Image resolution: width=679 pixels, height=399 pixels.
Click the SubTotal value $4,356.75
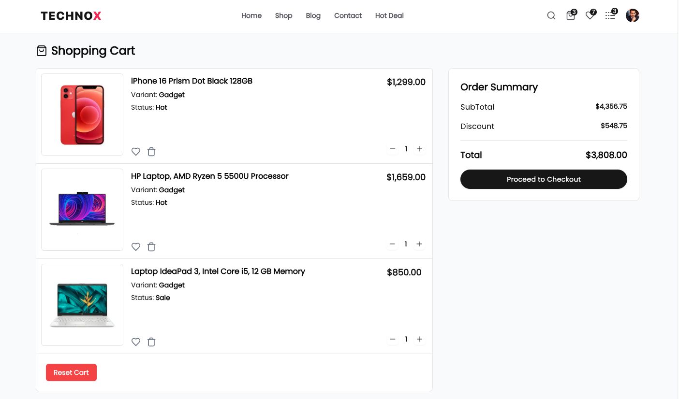coord(611,106)
